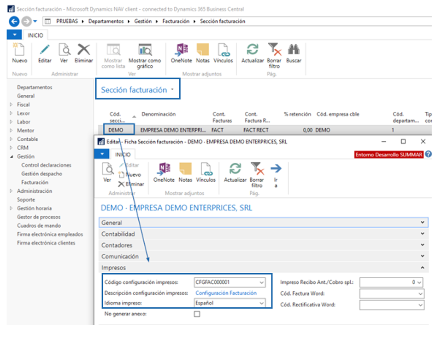Open Idioma impreso dropdown
The height and width of the screenshot is (339, 442).
pyautogui.click(x=262, y=304)
